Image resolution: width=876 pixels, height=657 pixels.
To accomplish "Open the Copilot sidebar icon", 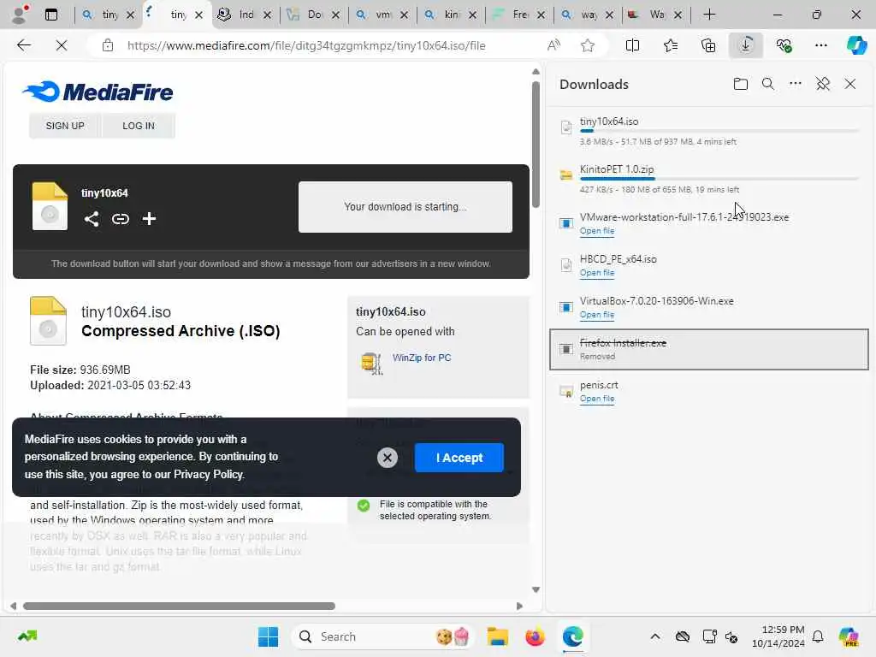I will (x=856, y=45).
